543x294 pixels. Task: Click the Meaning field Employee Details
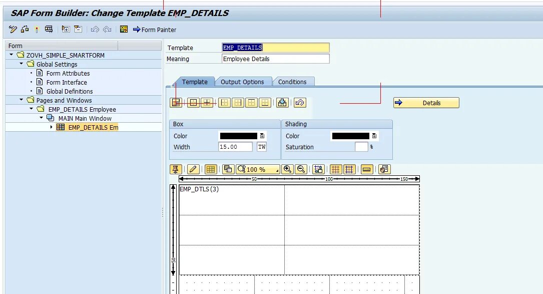pyautogui.click(x=276, y=59)
